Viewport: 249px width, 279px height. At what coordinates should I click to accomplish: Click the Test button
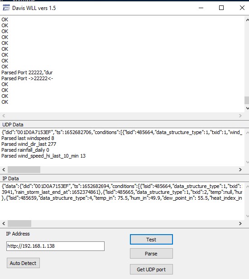point(151,239)
